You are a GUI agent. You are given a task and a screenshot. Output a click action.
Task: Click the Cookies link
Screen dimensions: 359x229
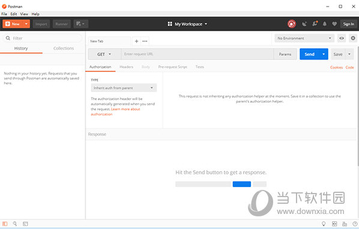(336, 67)
